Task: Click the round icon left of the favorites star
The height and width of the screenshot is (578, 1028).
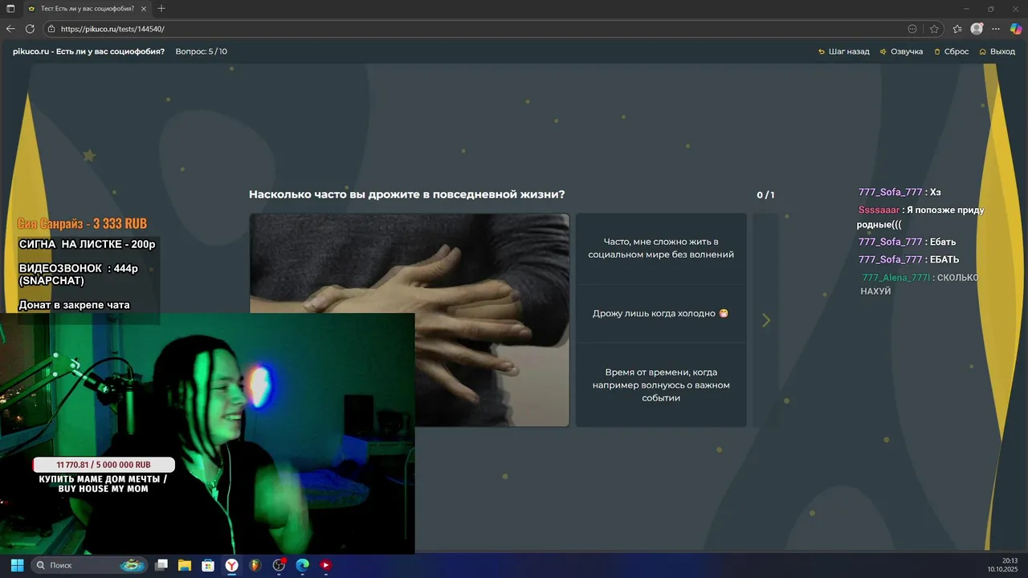Action: 912,29
